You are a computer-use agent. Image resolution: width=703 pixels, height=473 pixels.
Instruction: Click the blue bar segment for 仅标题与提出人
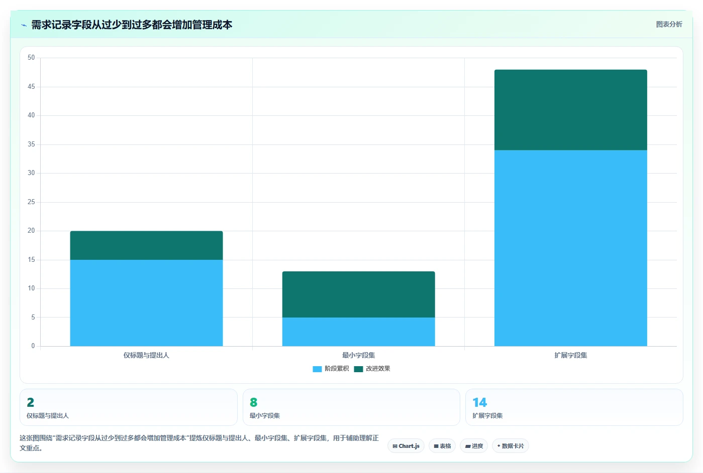pos(146,303)
